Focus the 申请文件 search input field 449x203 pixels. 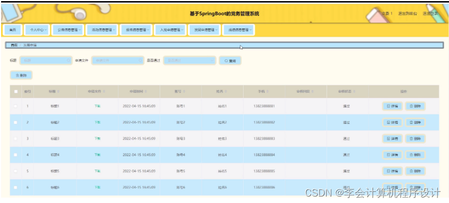pyautogui.click(x=118, y=60)
